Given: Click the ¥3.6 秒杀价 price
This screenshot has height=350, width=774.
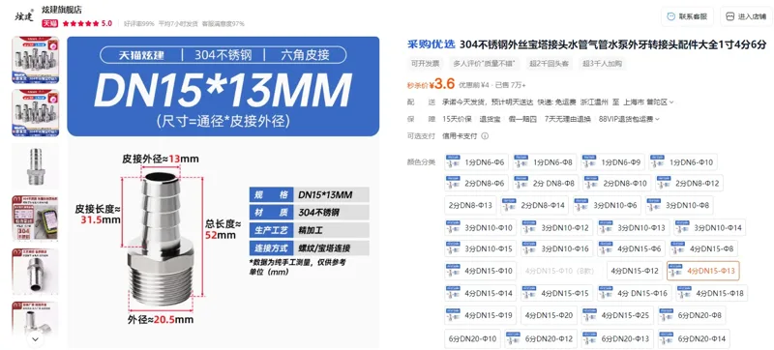Looking at the screenshot, I should tap(431, 84).
